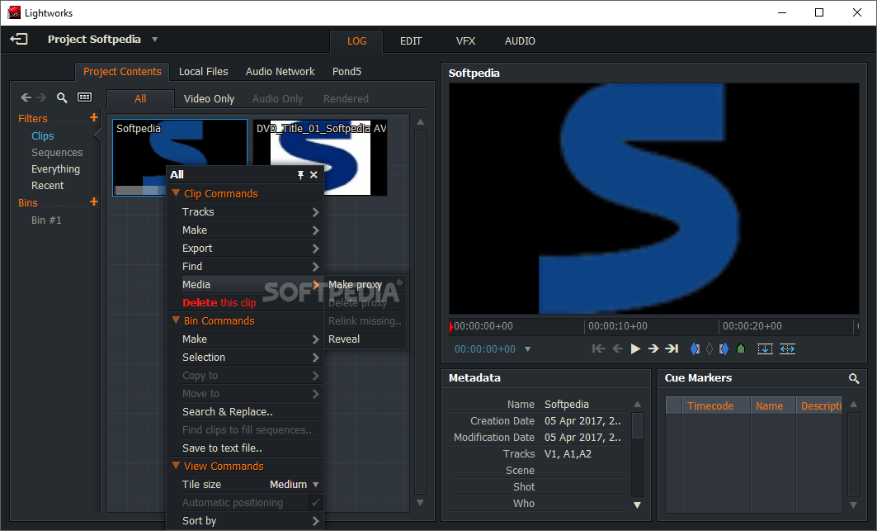Collapse the View Commands section

176,466
